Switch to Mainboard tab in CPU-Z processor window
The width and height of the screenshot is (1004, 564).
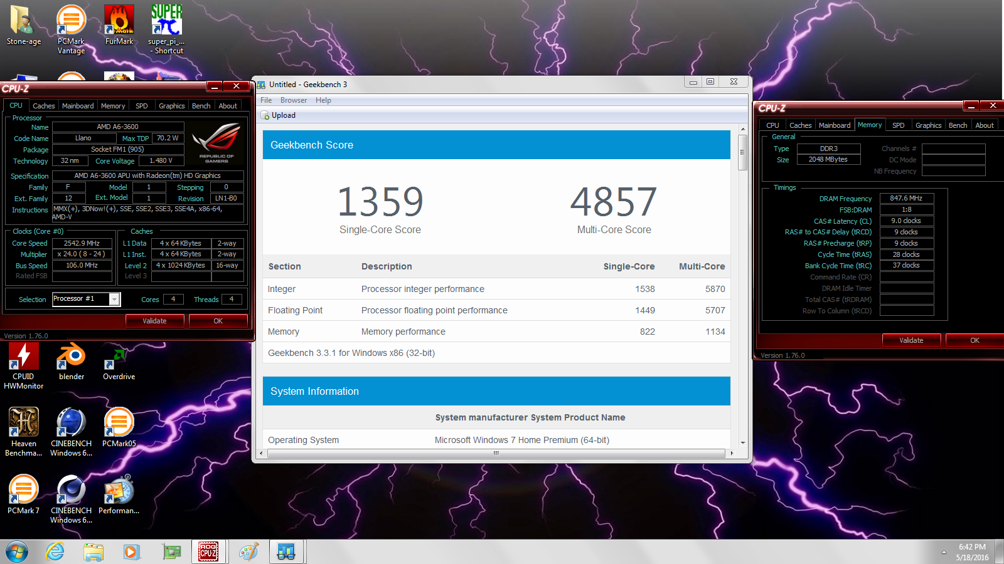pos(78,106)
